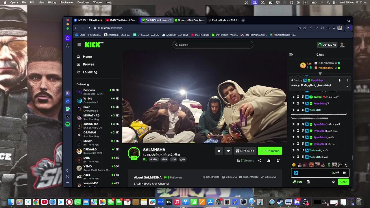The height and width of the screenshot is (208, 370).
Task: Open Opera sidebar WhatsApp icon
Action: click(68, 109)
